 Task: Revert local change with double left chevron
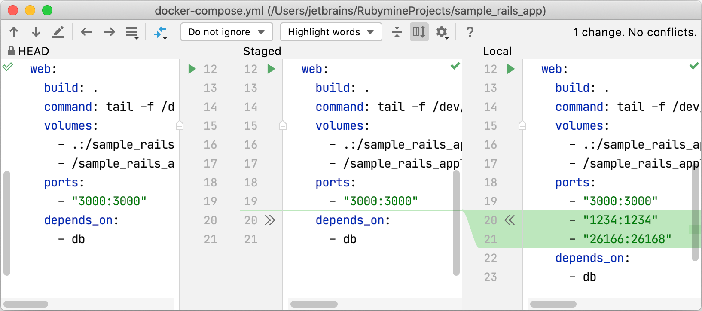pyautogui.click(x=510, y=220)
